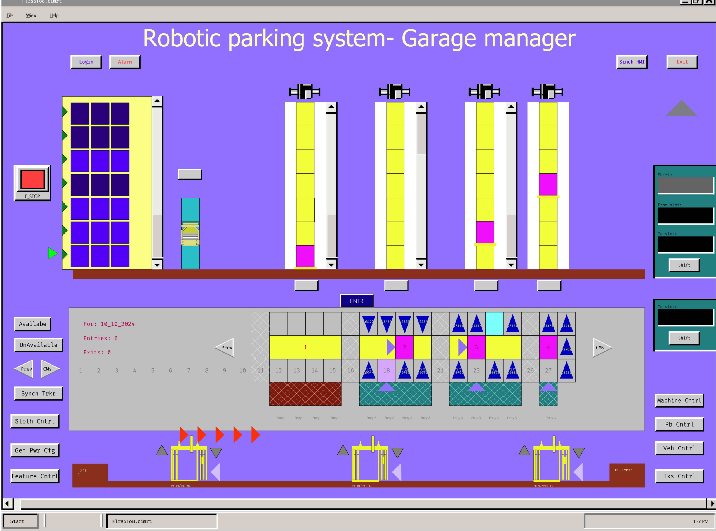Open the File menu
This screenshot has width=716, height=531.
click(10, 15)
